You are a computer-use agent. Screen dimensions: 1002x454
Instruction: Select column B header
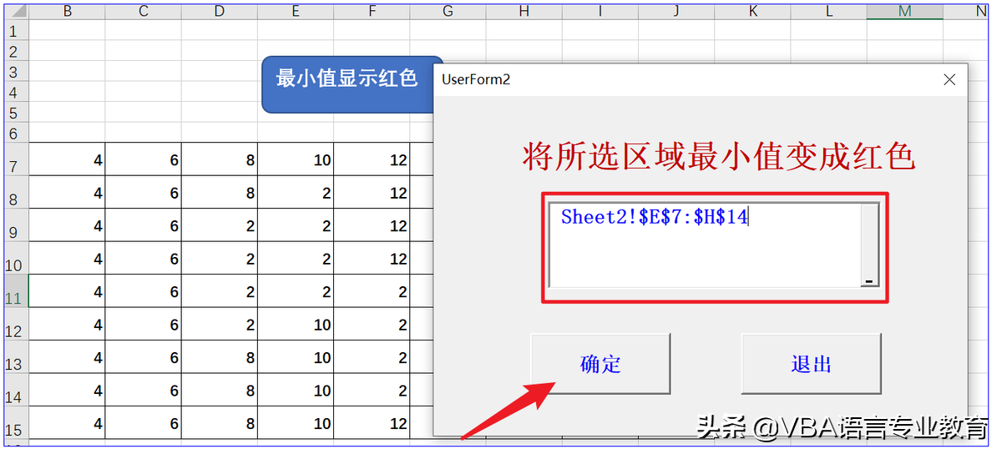(x=67, y=12)
